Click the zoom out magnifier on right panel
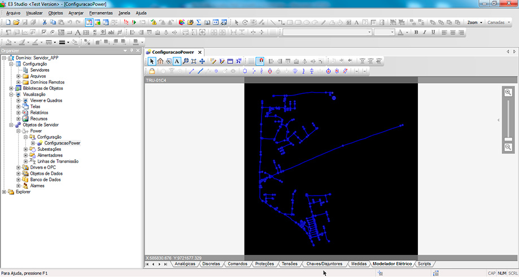 (x=508, y=147)
